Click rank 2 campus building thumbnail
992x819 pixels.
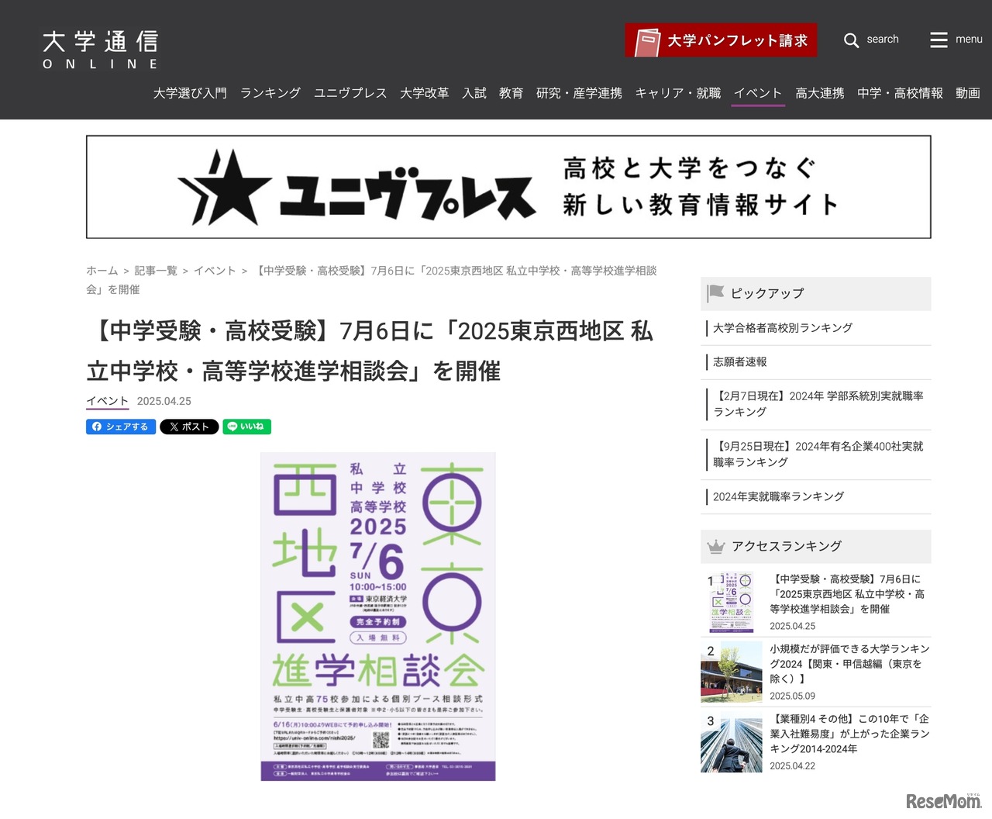[x=732, y=672]
